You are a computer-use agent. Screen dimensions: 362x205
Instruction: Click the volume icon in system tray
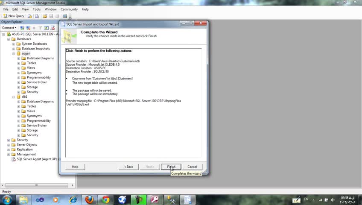pyautogui.click(x=333, y=200)
